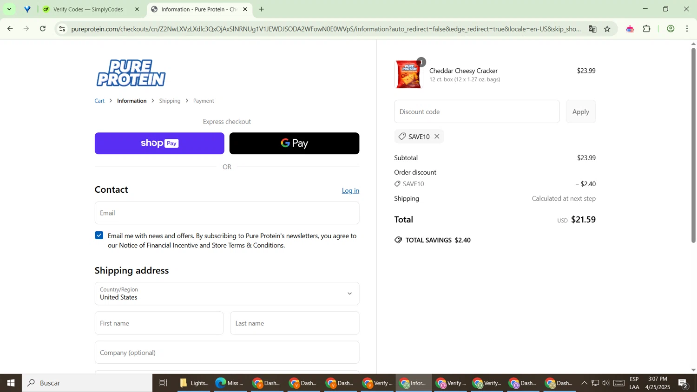Switch to the Verify Codes — SimplyCodes tab
Image resolution: width=697 pixels, height=392 pixels.
coord(88,9)
